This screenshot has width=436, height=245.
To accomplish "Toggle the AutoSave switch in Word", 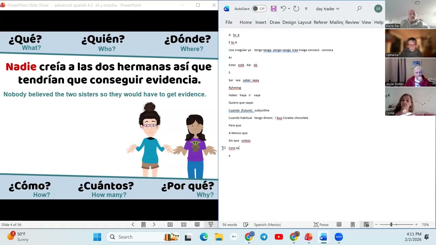I will [x=259, y=9].
